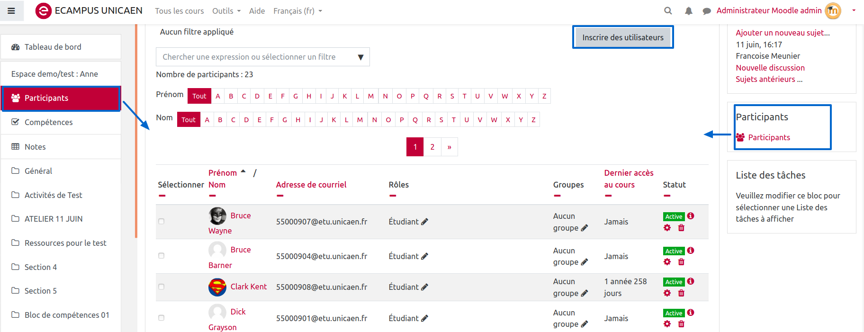Screen dimensions: 864x332
Task: Edit Bruce Wayne's role pencil icon
Action: point(424,222)
